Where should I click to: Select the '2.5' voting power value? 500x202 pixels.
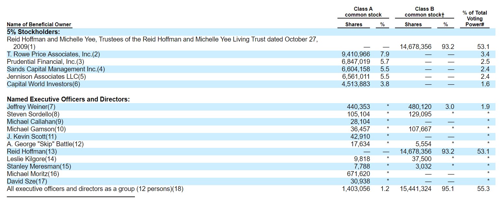pos(485,62)
